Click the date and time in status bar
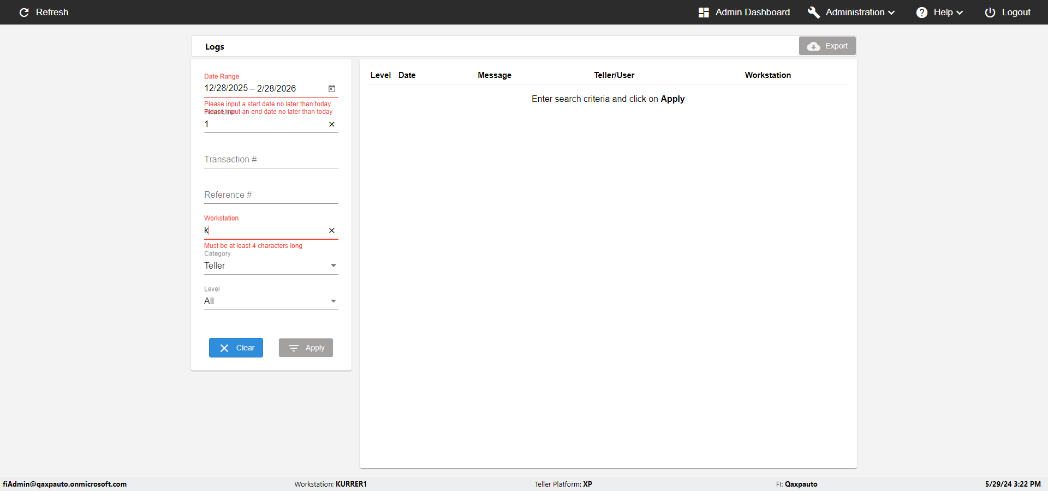Screen dimensions: 1048x491 point(1013,484)
